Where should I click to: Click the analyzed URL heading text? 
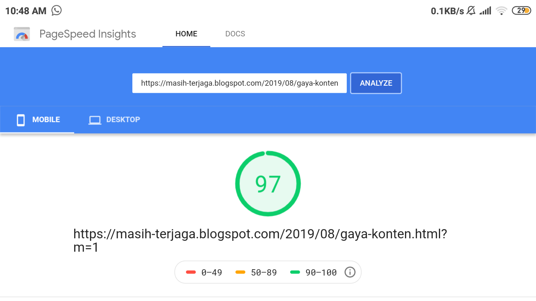point(260,240)
